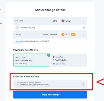Click the orange Bitcoin coin icon
The height and width of the screenshot is (101, 104).
click(63, 34)
